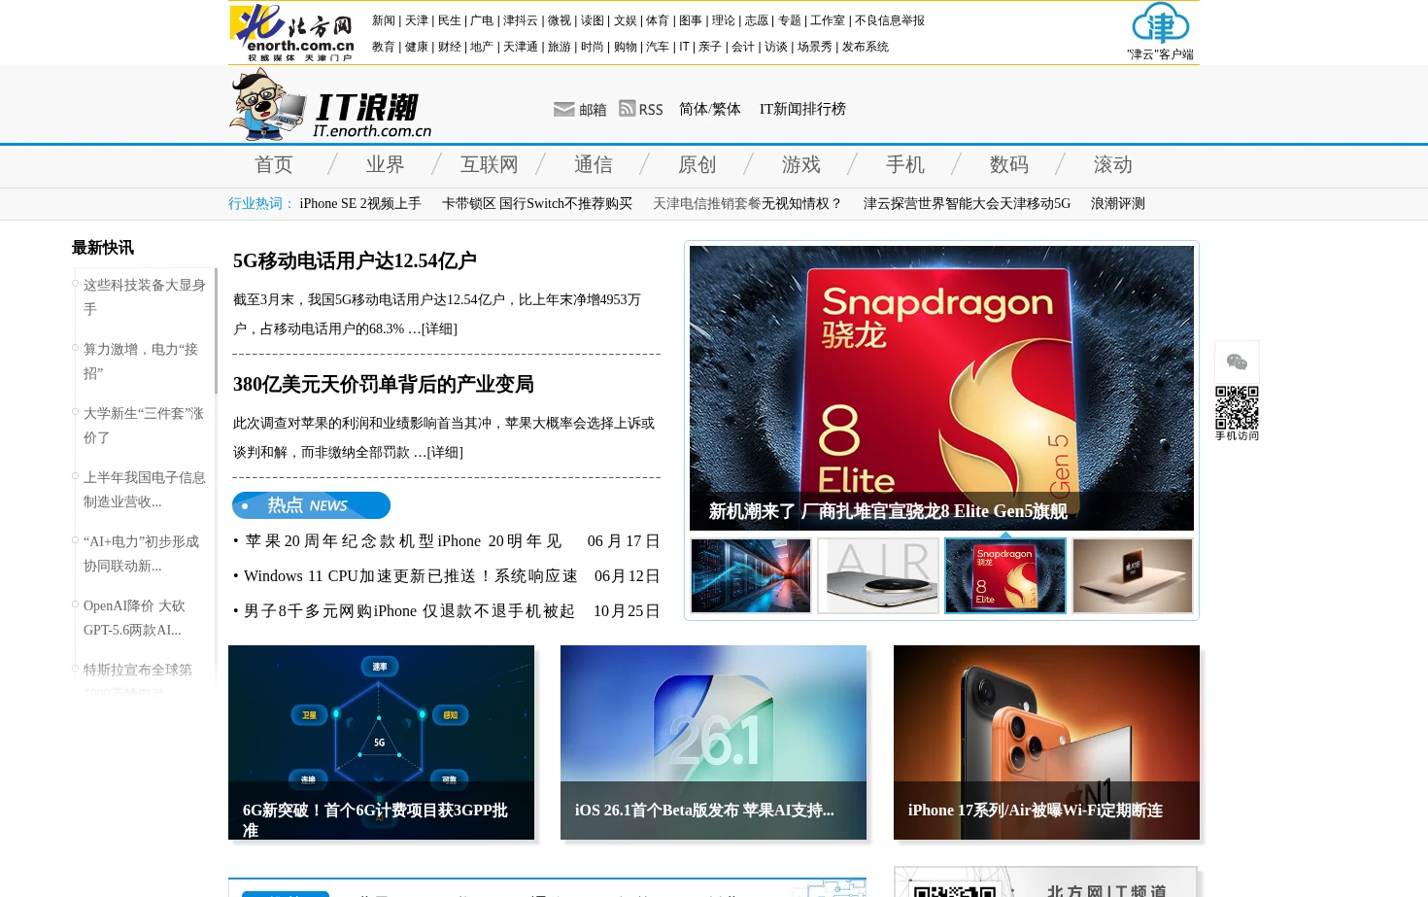Select the small Snapdragon carousel thumbnail
Viewport: 1428px width, 897px height.
click(x=1005, y=576)
